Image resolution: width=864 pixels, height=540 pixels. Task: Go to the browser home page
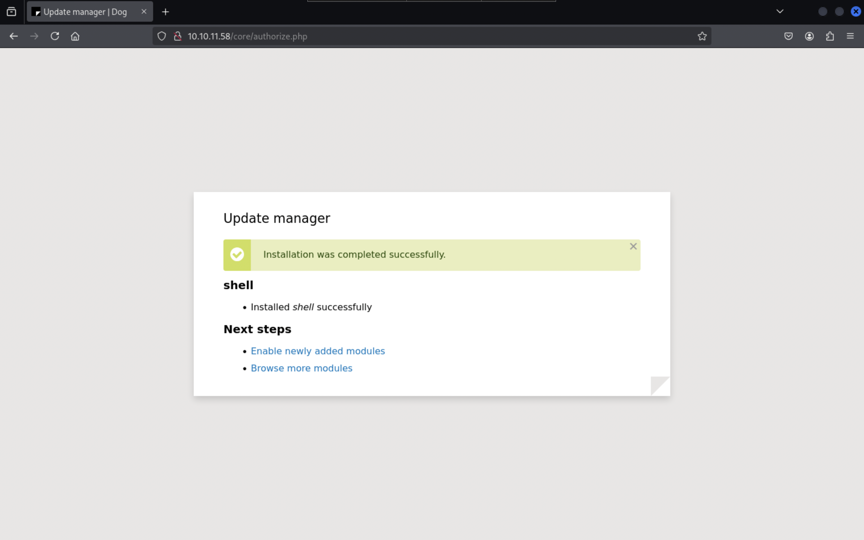75,36
